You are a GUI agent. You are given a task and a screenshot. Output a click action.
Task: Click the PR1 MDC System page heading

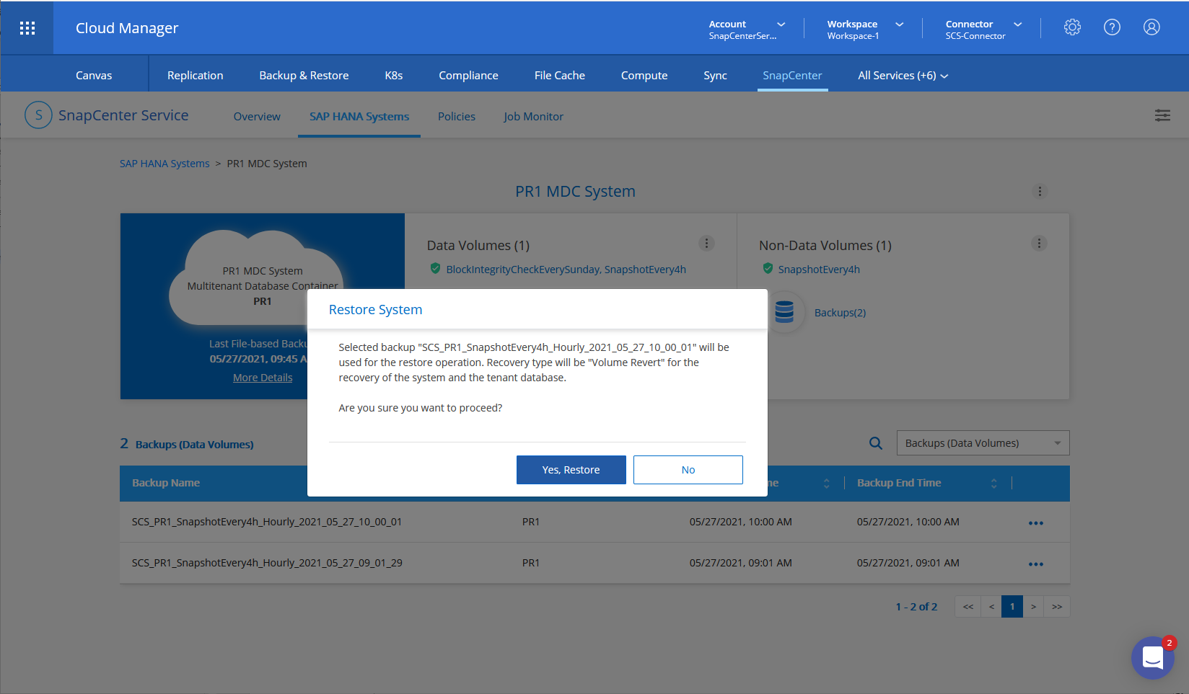click(575, 192)
